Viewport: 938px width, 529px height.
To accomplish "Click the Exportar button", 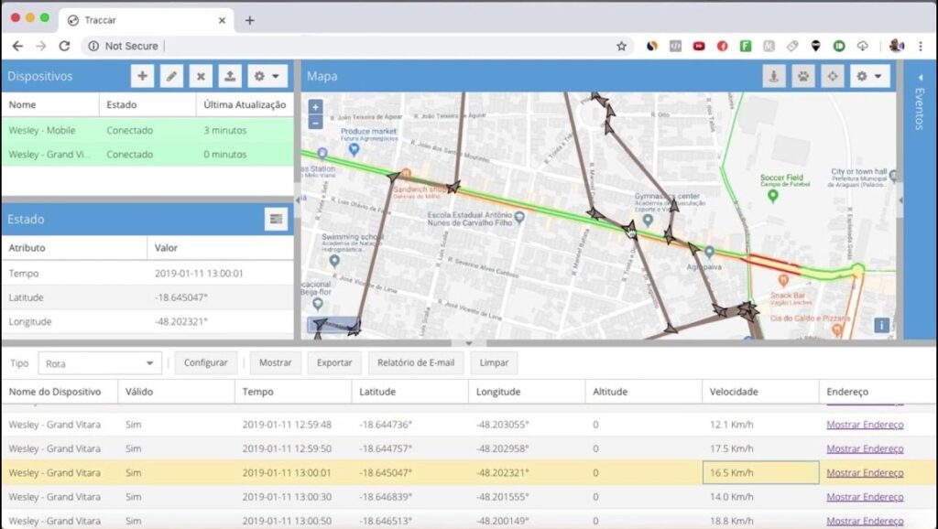I will [x=334, y=363].
